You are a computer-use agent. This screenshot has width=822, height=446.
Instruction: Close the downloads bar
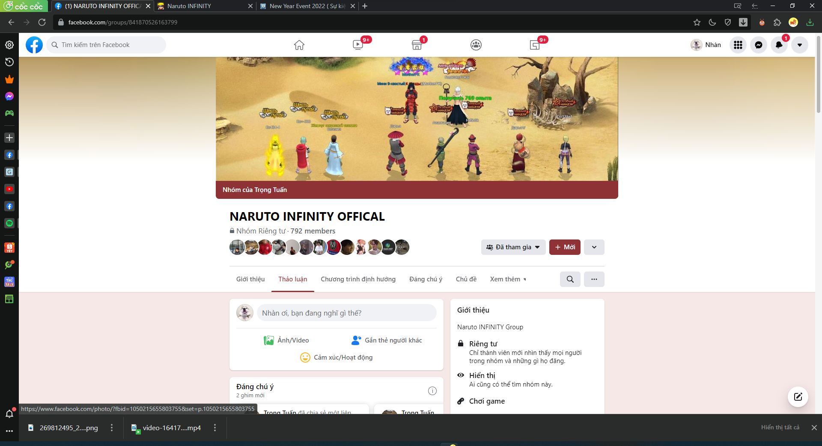pos(814,428)
